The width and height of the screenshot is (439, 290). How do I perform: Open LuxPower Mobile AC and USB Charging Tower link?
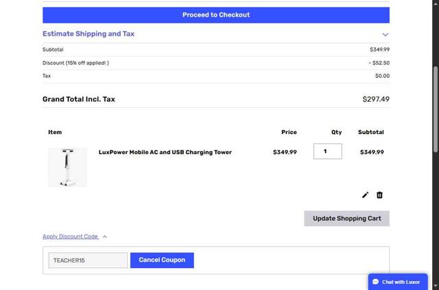(165, 153)
